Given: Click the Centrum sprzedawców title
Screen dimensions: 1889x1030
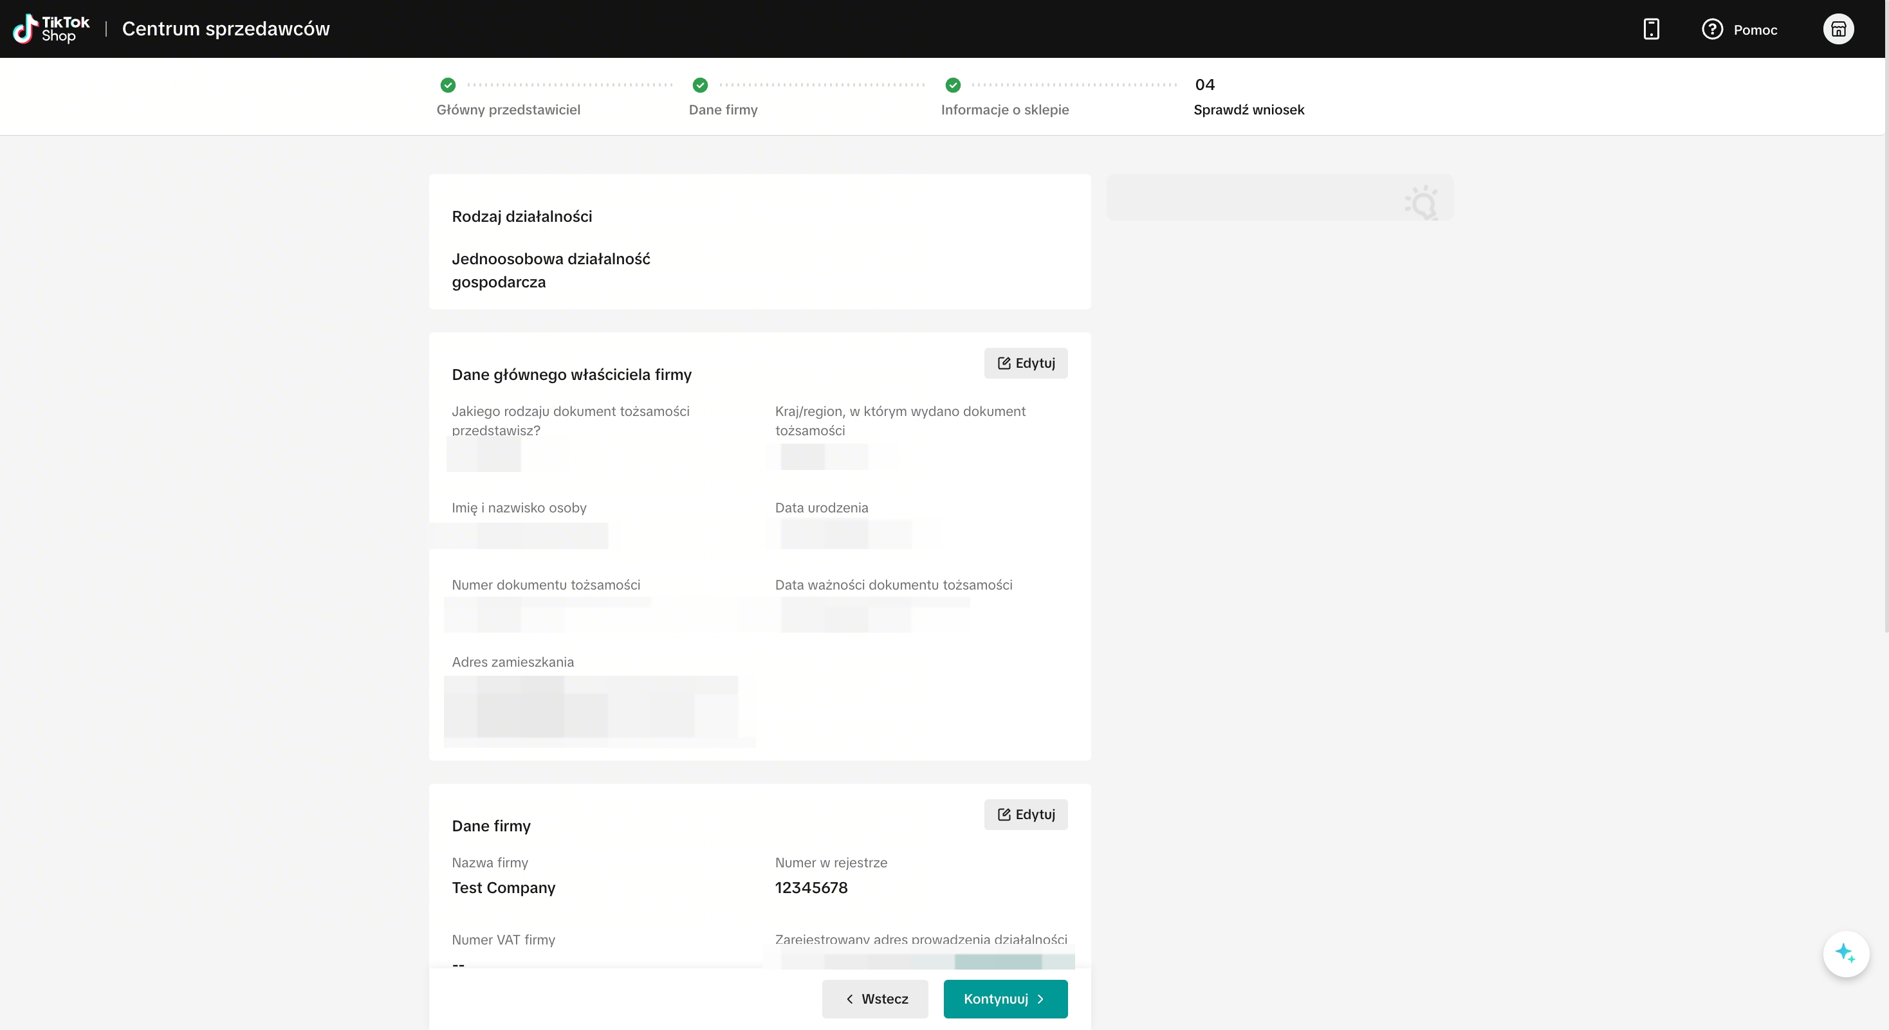Looking at the screenshot, I should 226,28.
